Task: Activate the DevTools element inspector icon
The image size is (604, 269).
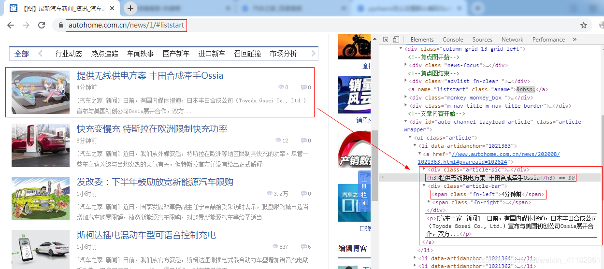Action: [x=386, y=40]
